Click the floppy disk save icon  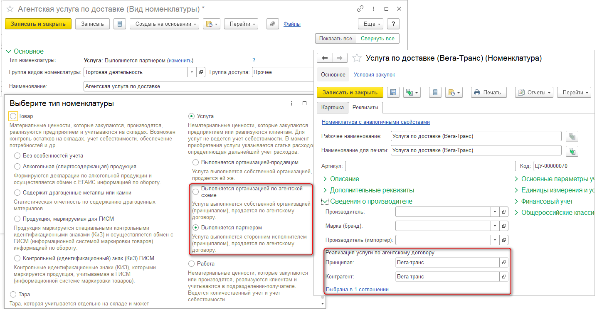[393, 92]
